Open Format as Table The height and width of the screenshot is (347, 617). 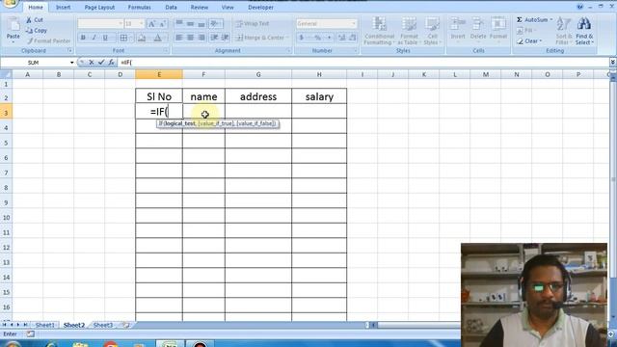point(409,31)
